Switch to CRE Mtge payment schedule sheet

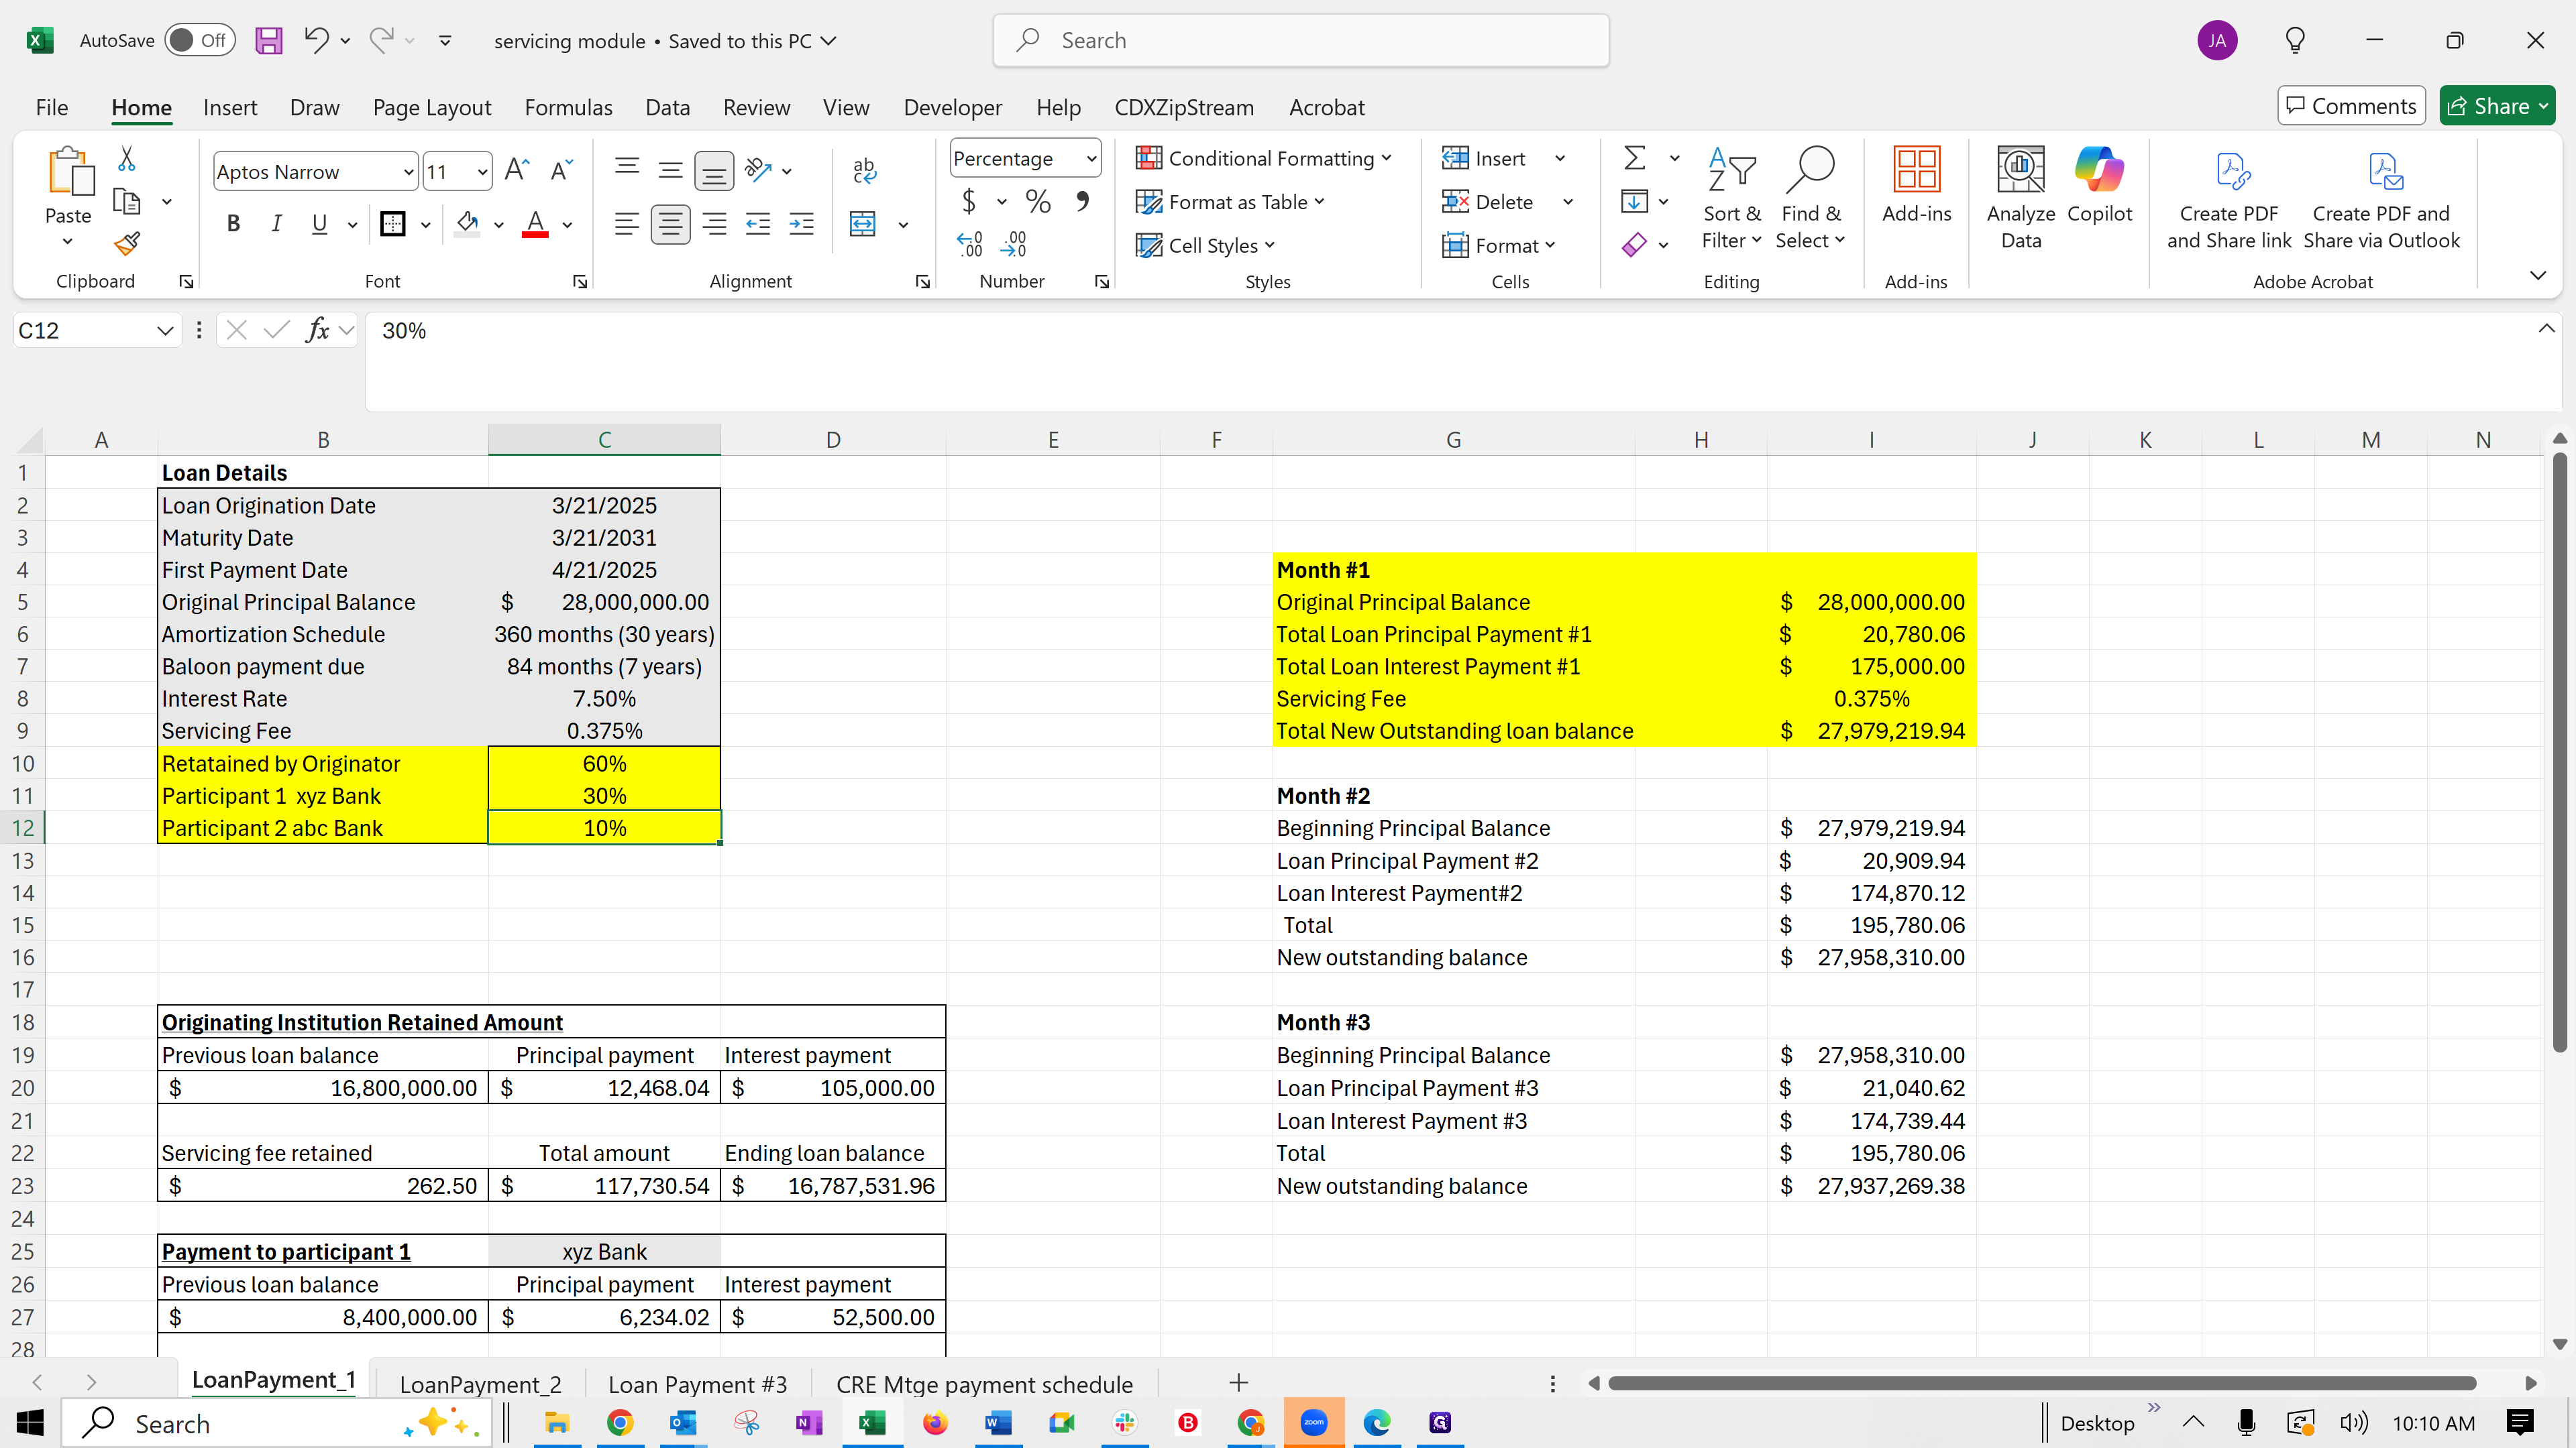click(x=984, y=1384)
